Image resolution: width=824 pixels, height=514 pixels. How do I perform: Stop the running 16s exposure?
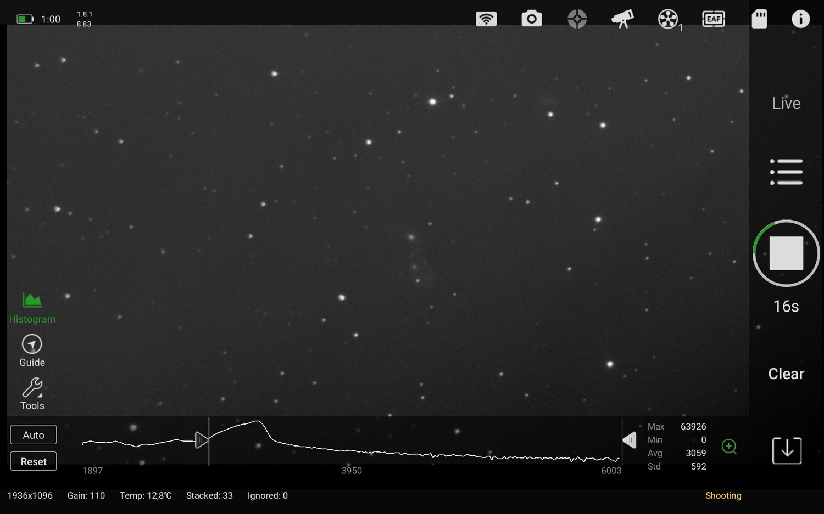coord(786,253)
